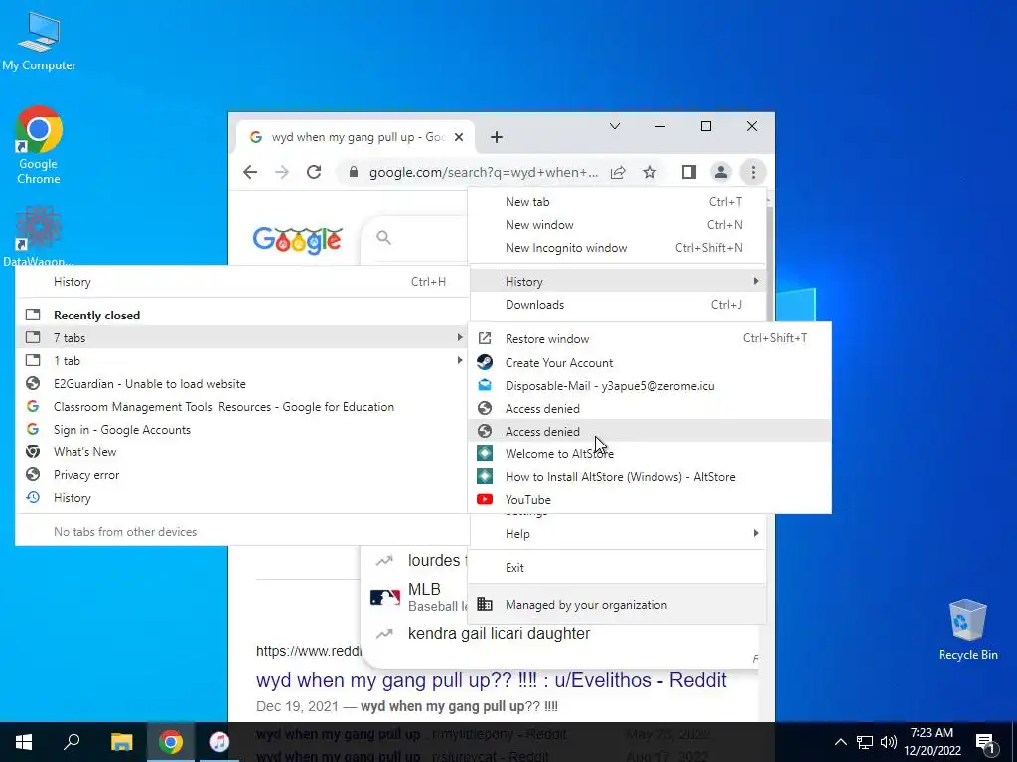Select New tab in Chrome menu
This screenshot has width=1017, height=762.
(x=617, y=202)
